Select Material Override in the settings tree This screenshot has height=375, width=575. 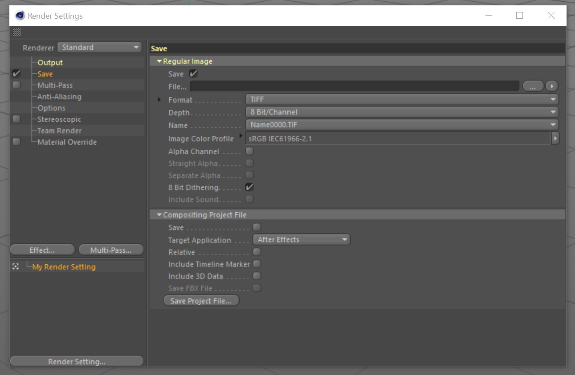coord(67,142)
